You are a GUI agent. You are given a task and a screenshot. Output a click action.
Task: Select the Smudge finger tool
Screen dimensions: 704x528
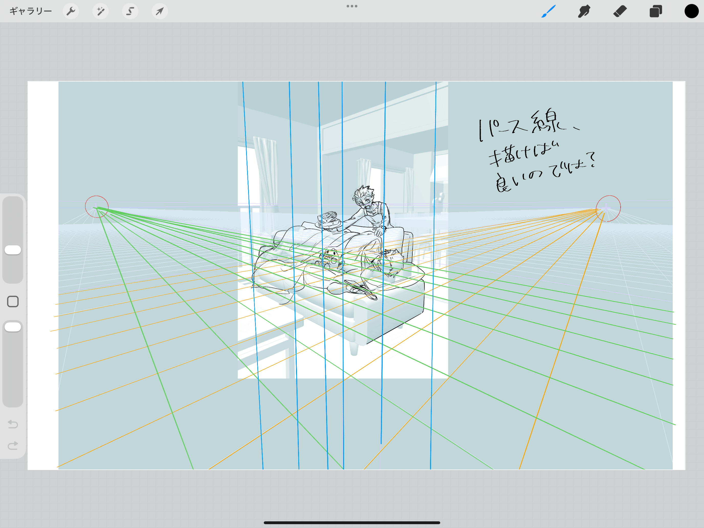(x=584, y=12)
